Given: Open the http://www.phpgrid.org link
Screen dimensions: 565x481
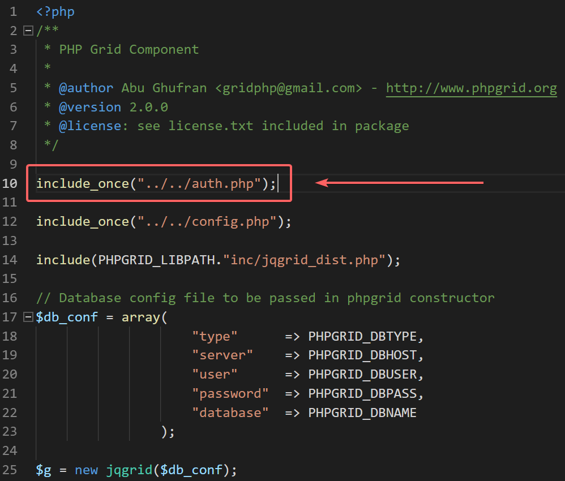Looking at the screenshot, I should point(471,88).
